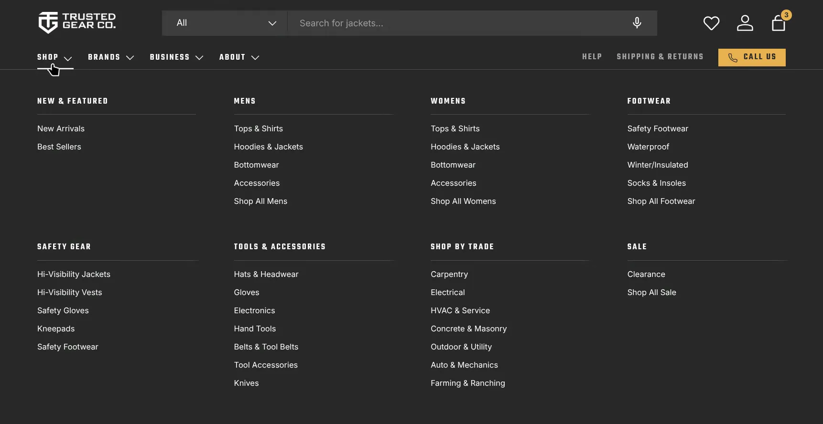823x424 pixels.
Task: Open Hi-Visibility Vests
Action: click(x=70, y=292)
